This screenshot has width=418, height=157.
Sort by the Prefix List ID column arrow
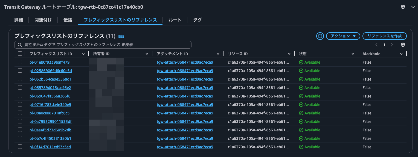click(x=83, y=54)
